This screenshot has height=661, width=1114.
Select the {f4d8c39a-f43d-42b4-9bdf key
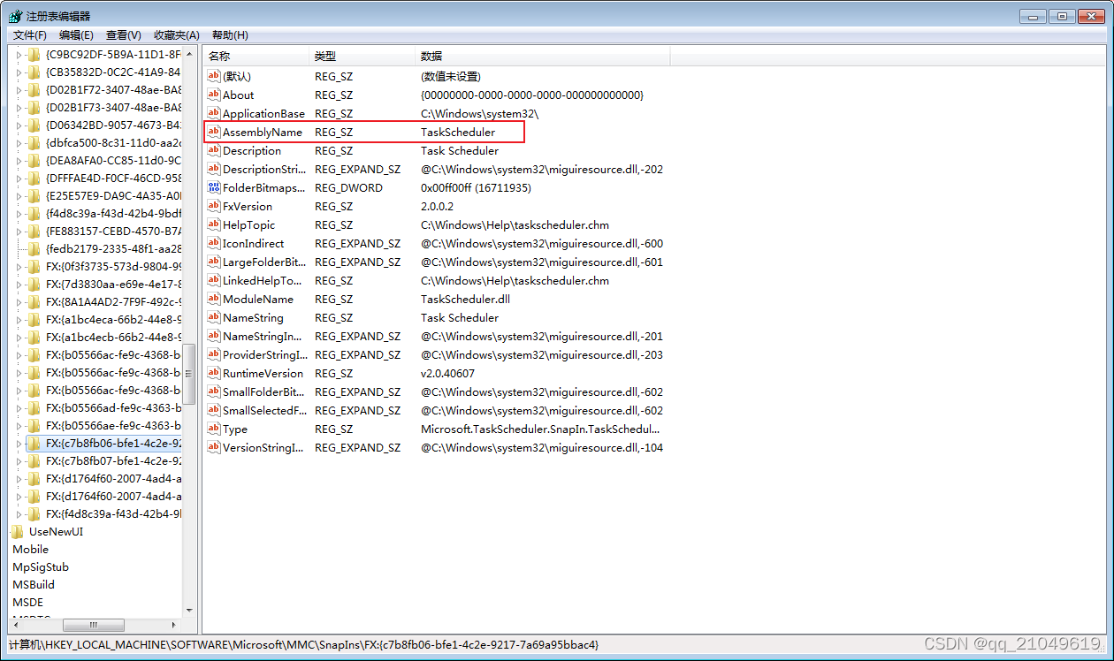click(113, 213)
